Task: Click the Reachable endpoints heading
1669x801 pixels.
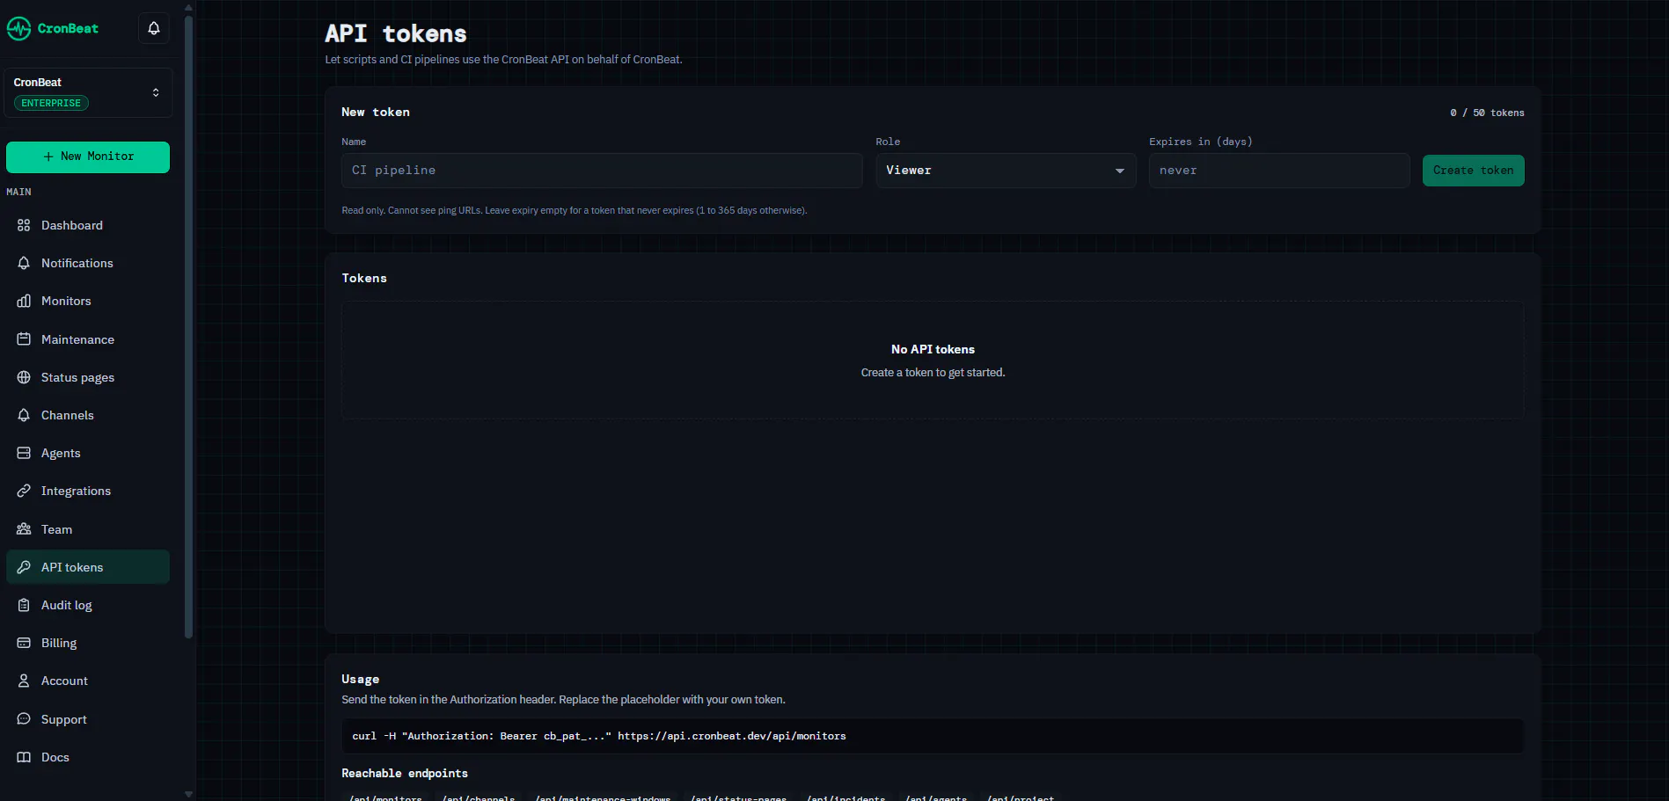Action: 405,773
